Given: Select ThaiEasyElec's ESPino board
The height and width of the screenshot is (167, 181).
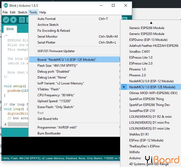Looking at the screenshot, I should 151,146.
